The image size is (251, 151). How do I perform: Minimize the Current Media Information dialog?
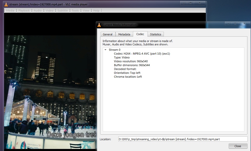coord(228,24)
